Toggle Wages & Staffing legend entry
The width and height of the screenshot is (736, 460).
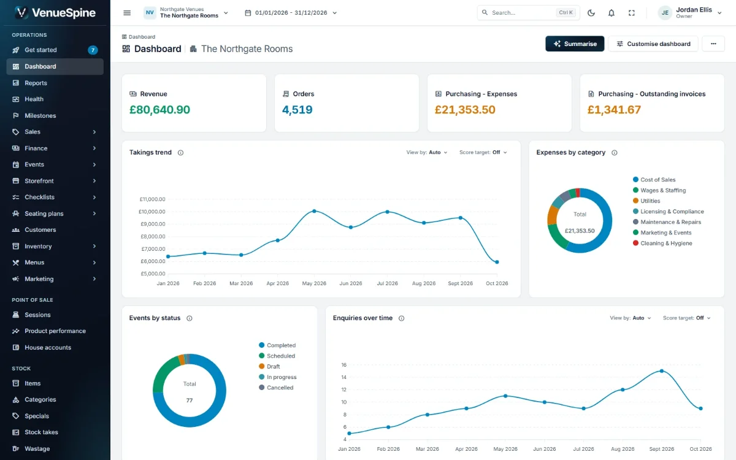tap(659, 190)
